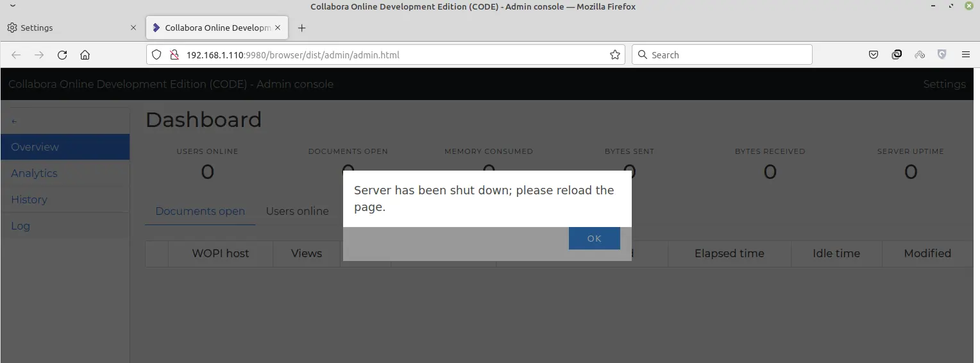This screenshot has height=363, width=980.
Task: Open the Firefox application menu hamburger
Action: click(x=966, y=55)
